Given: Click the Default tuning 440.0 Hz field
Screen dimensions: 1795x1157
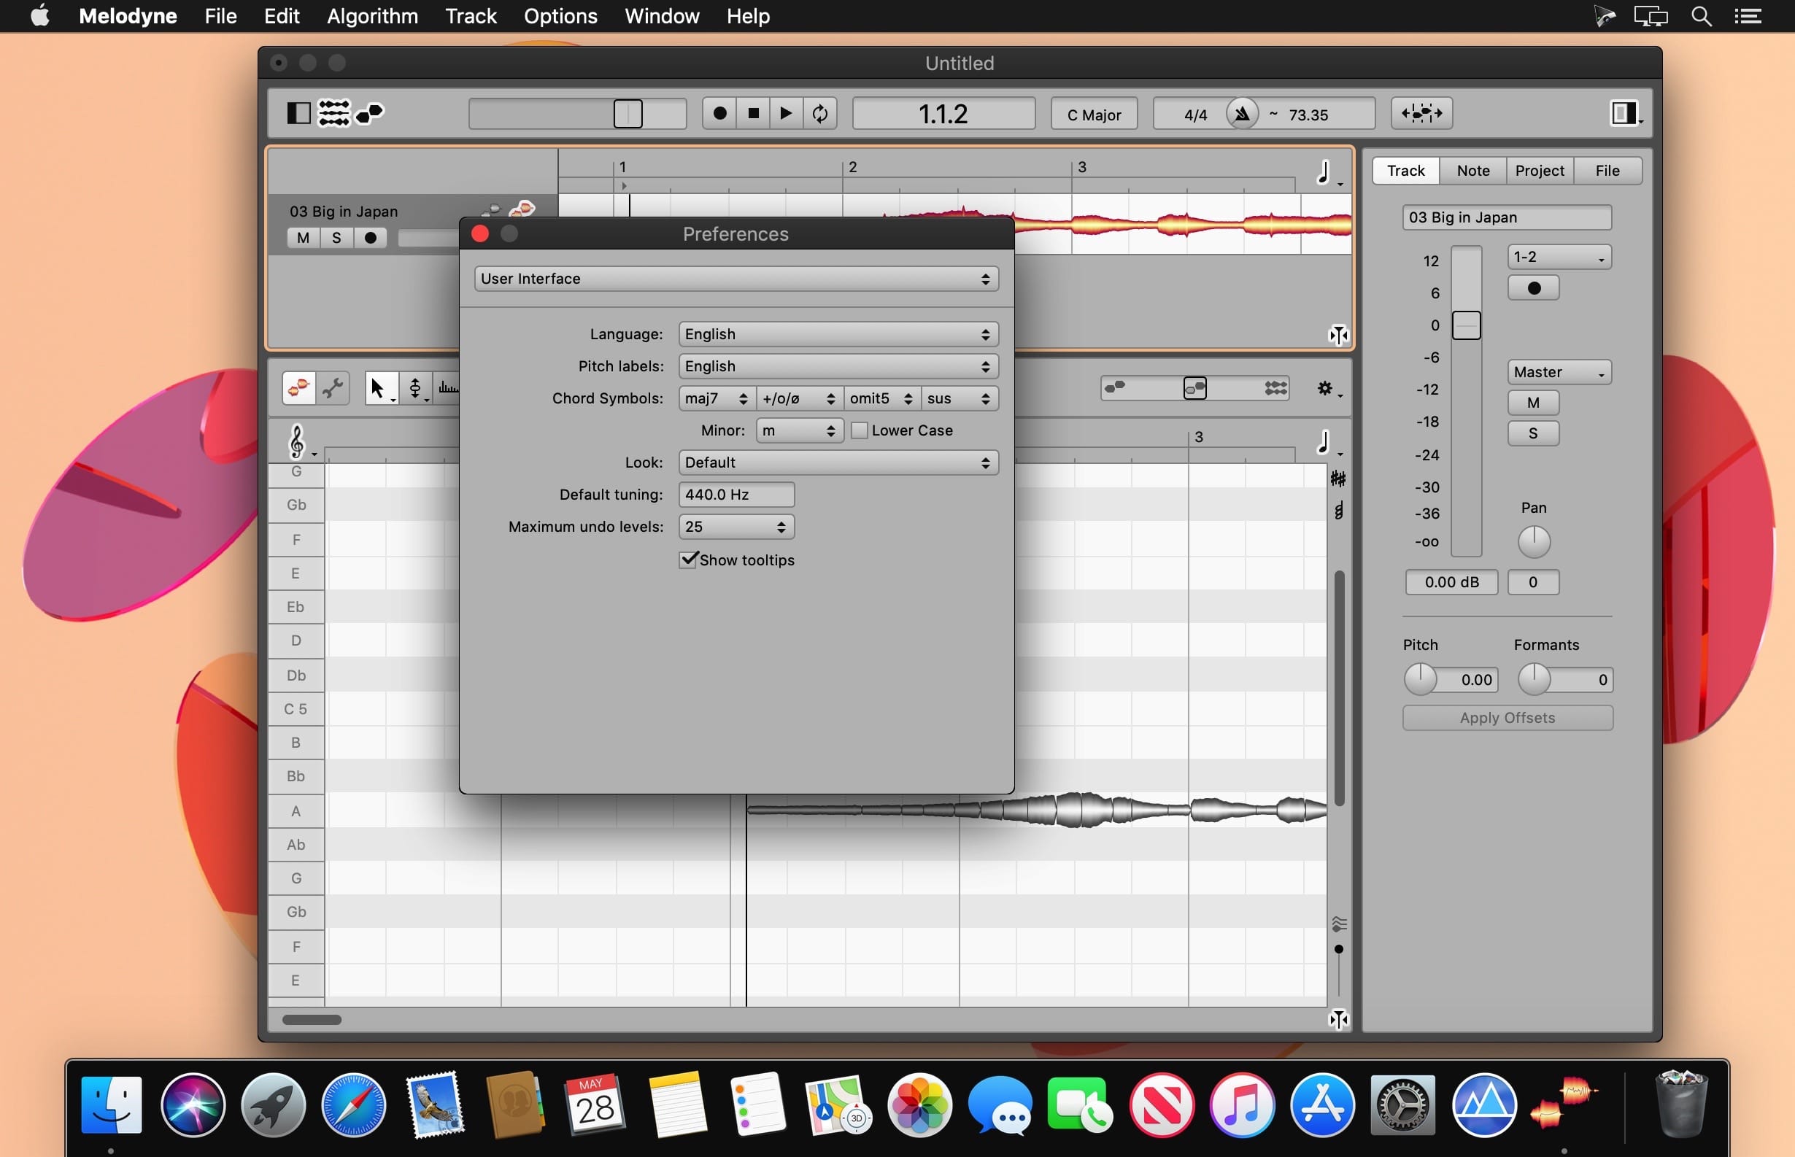Looking at the screenshot, I should [736, 495].
